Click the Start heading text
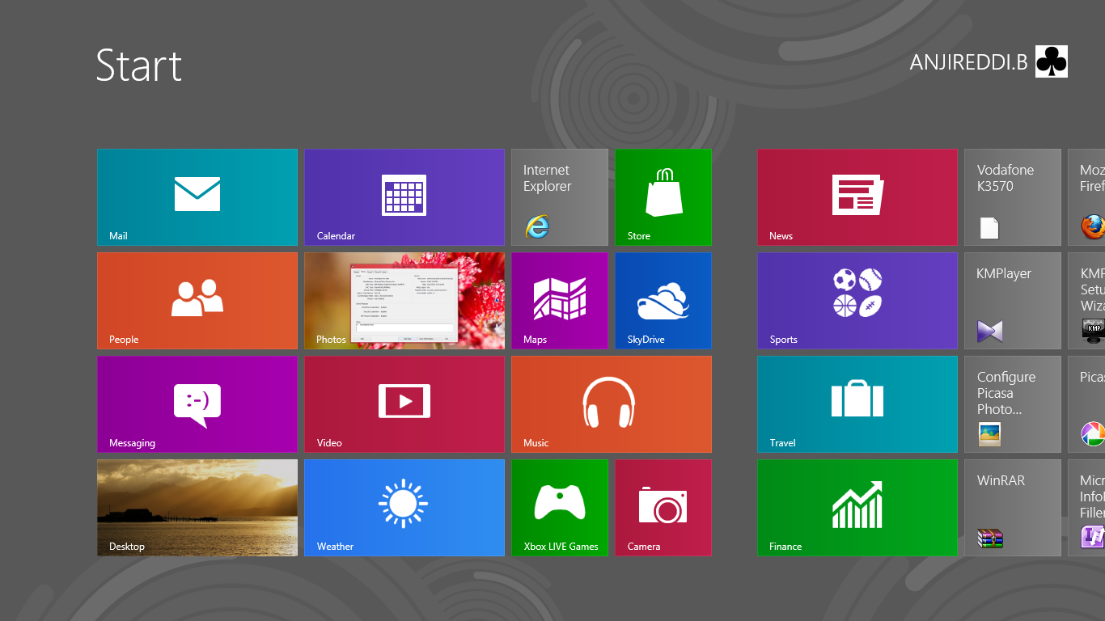Screen dimensions: 1105x621 pyautogui.click(x=139, y=65)
